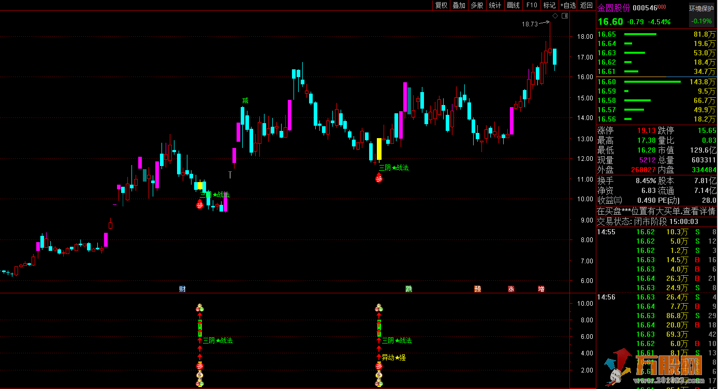Click the PE(动) value 28.0
This screenshot has width=718, height=389.
tap(708, 200)
